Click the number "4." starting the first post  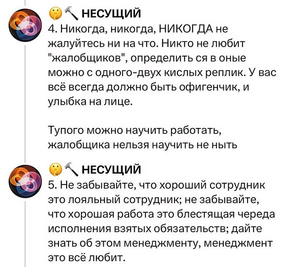tap(52, 29)
